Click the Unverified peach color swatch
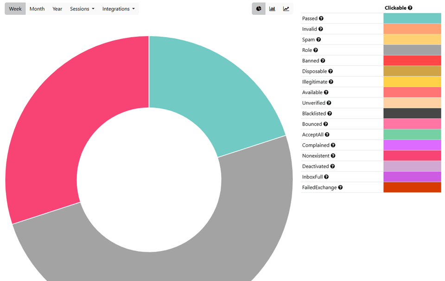The width and height of the screenshot is (445, 281). 412,103
